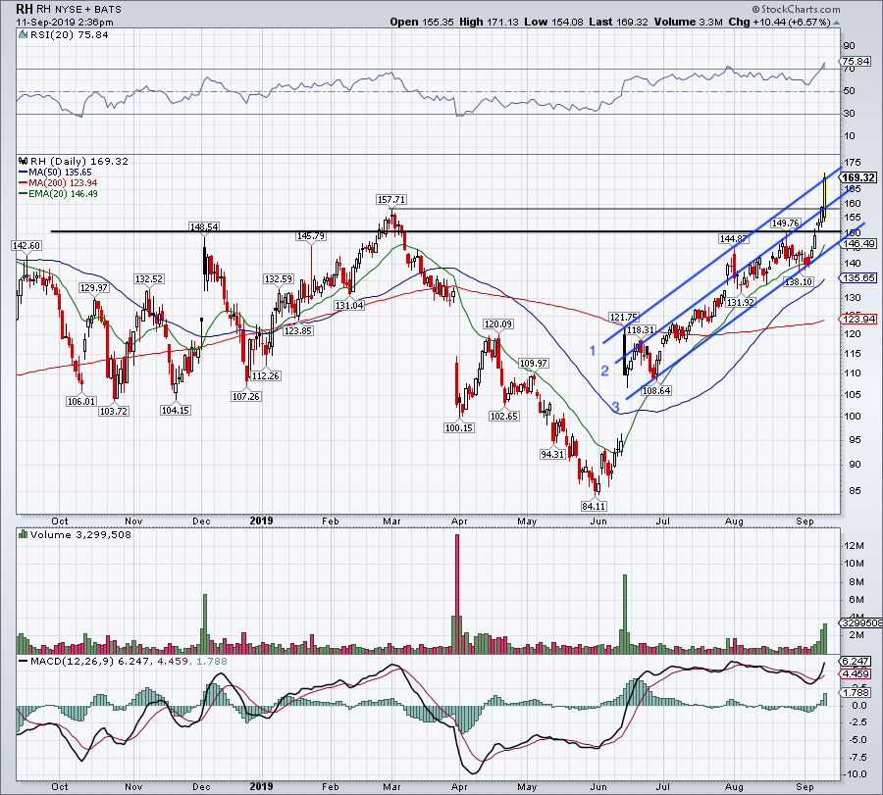Click the 'High 171.13' header value
This screenshot has height=795, width=883.
pos(490,23)
